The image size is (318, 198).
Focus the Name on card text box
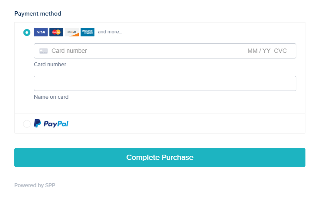coord(165,84)
